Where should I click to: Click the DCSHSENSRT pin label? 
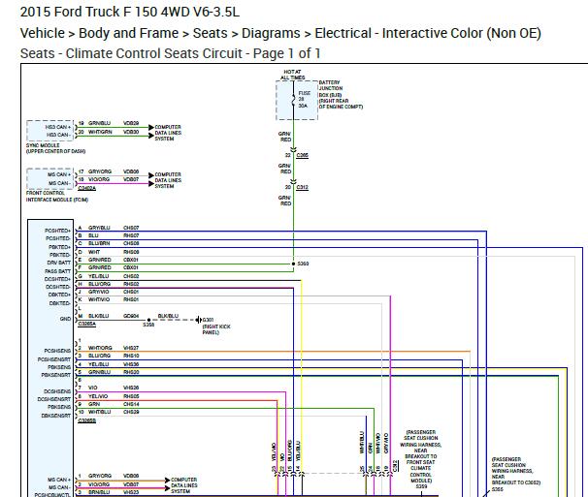(54, 399)
